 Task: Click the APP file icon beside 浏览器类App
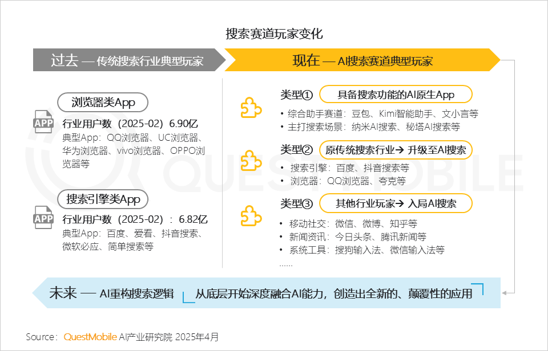(x=43, y=122)
